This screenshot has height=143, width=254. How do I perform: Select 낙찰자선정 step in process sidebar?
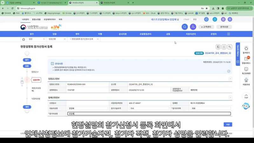pos(36,99)
